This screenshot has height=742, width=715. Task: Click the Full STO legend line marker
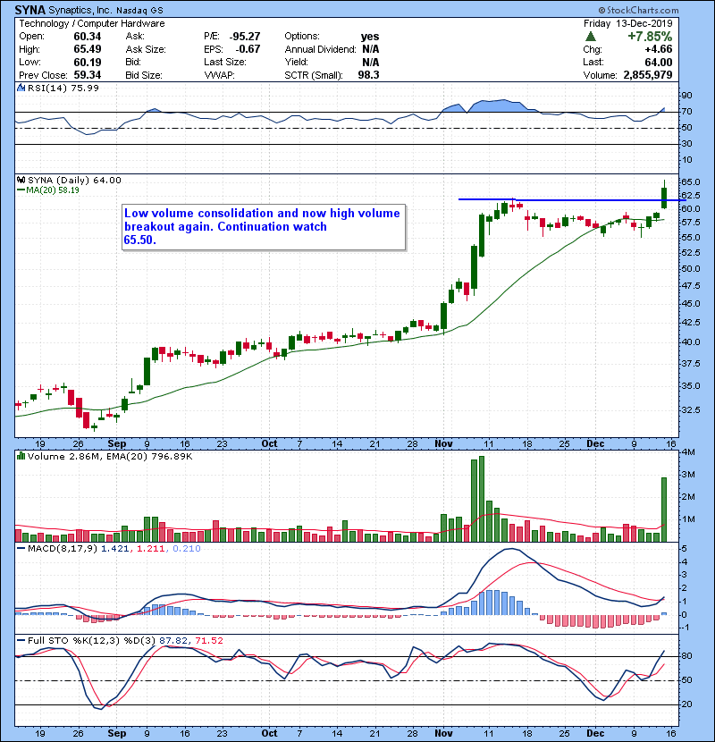coord(21,641)
